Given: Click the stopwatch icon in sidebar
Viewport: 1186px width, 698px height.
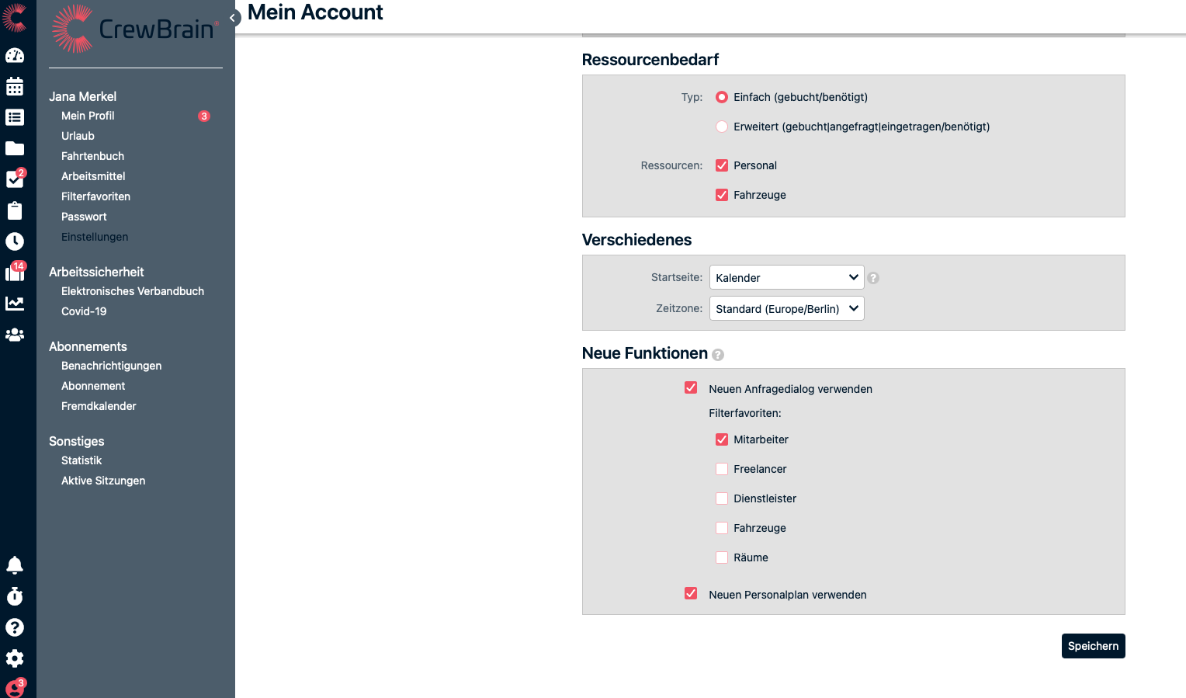Looking at the screenshot, I should (15, 596).
